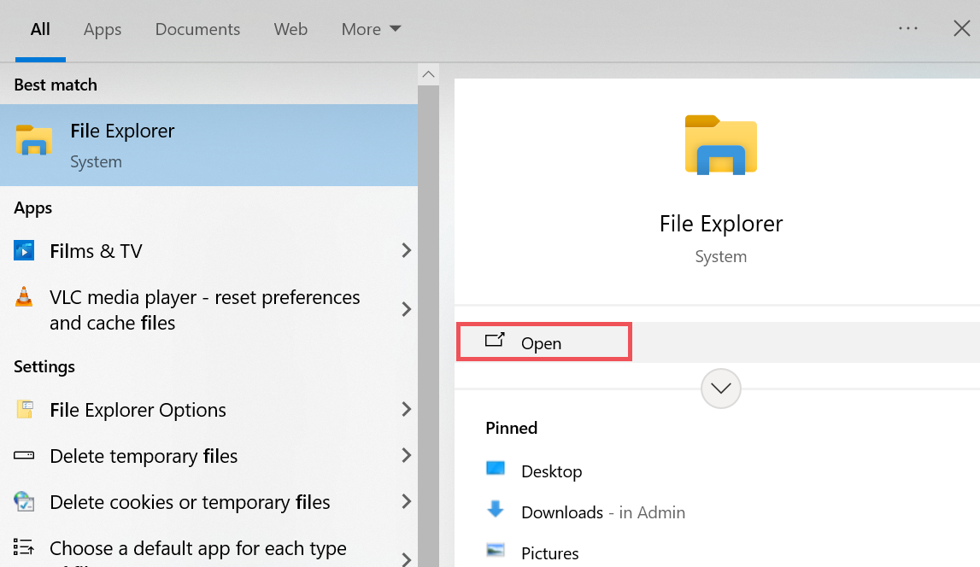Click the Delete temporary files drive icon
This screenshot has height=567, width=980.
[x=24, y=455]
